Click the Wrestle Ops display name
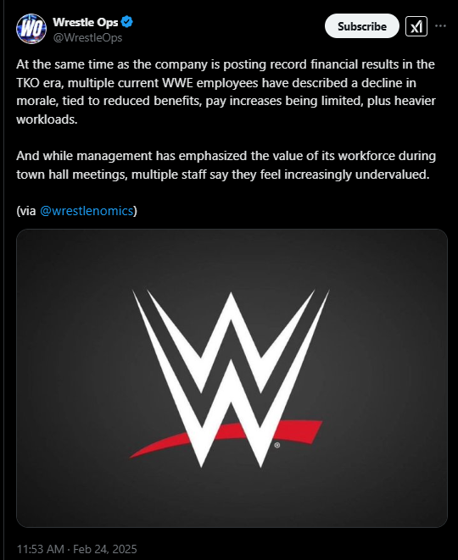 pyautogui.click(x=86, y=22)
